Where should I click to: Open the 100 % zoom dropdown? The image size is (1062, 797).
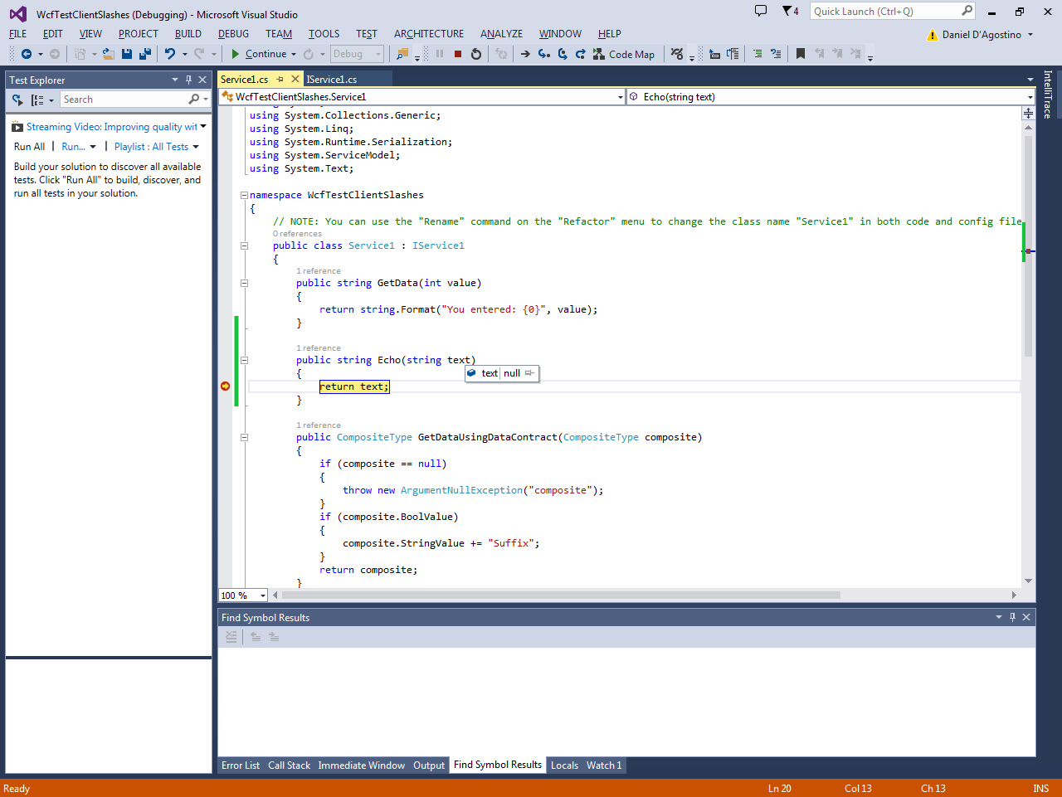click(x=262, y=595)
